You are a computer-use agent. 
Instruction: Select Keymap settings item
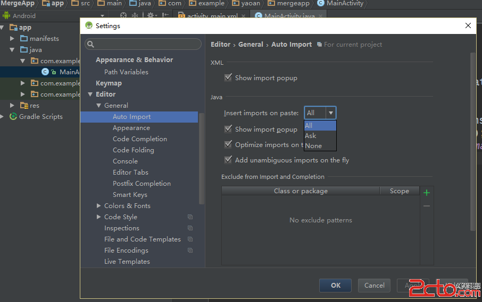(x=109, y=83)
